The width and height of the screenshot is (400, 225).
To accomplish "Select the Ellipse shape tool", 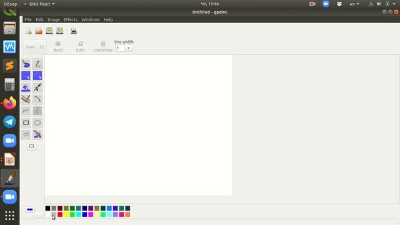I will click(x=37, y=122).
